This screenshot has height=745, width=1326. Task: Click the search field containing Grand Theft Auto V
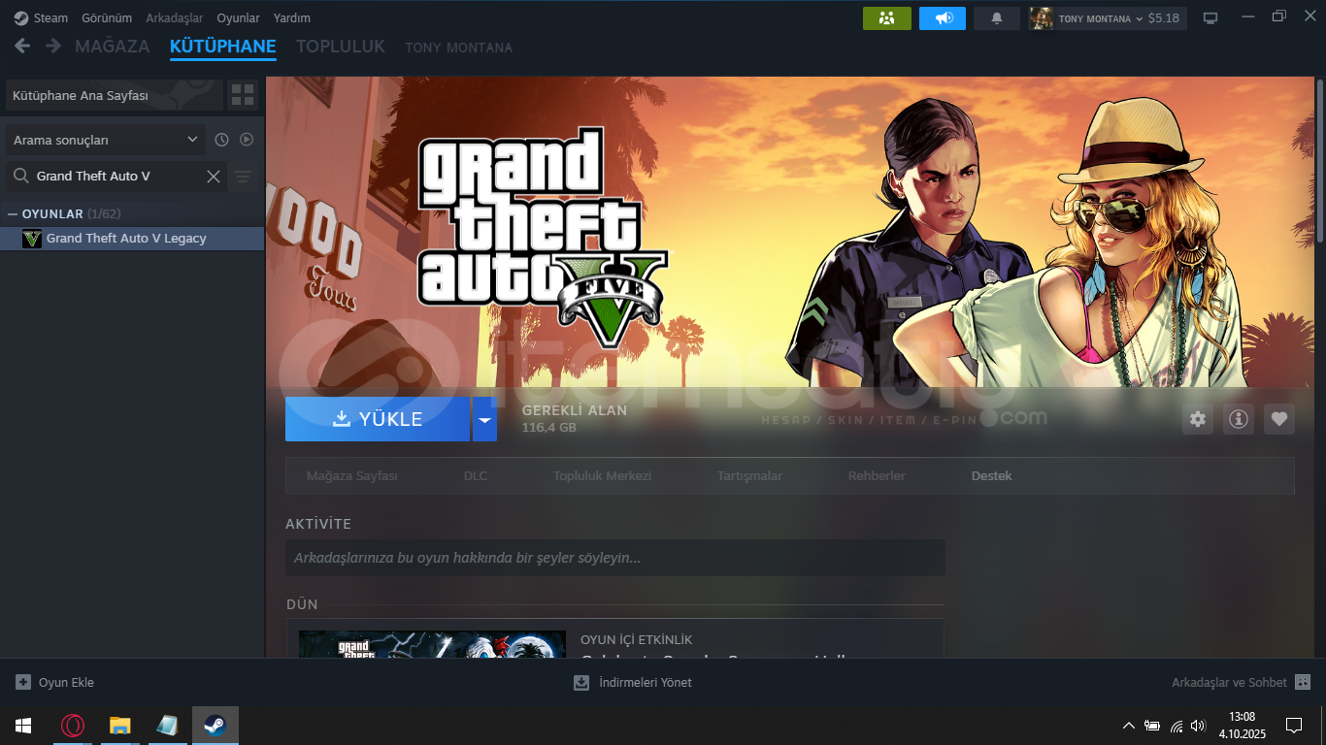click(x=117, y=176)
